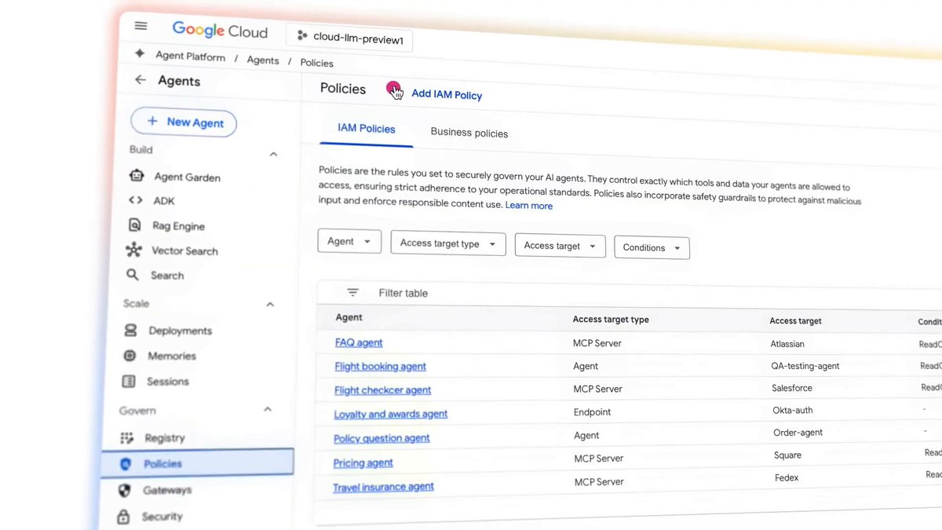This screenshot has width=942, height=530.
Task: Open the Loyalty and awards agent link
Action: point(390,414)
